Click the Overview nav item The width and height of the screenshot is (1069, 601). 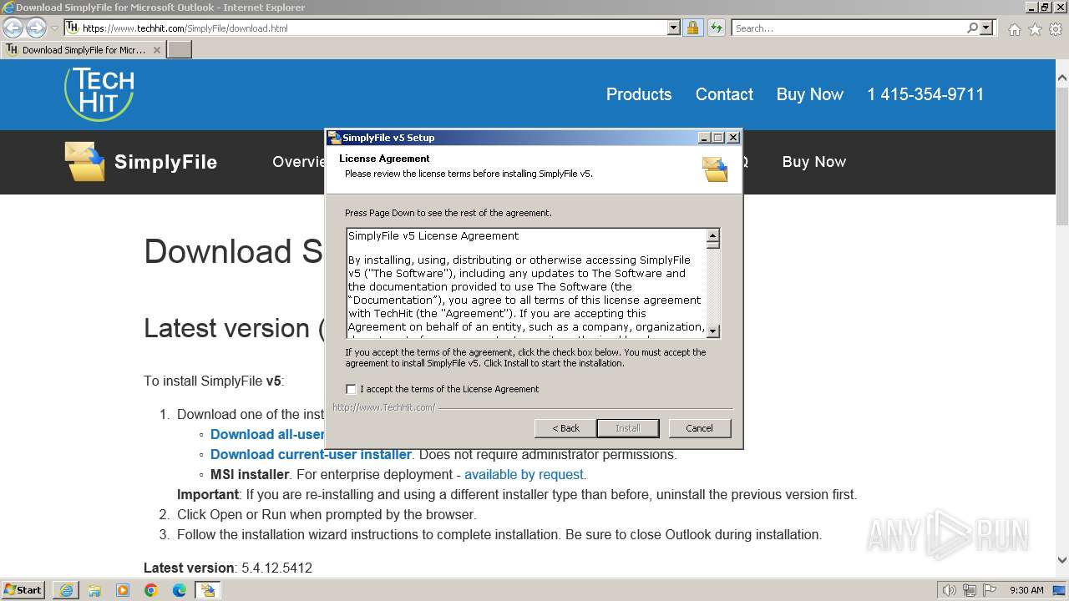(x=298, y=162)
